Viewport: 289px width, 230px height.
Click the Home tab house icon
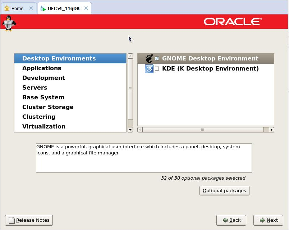[7, 8]
